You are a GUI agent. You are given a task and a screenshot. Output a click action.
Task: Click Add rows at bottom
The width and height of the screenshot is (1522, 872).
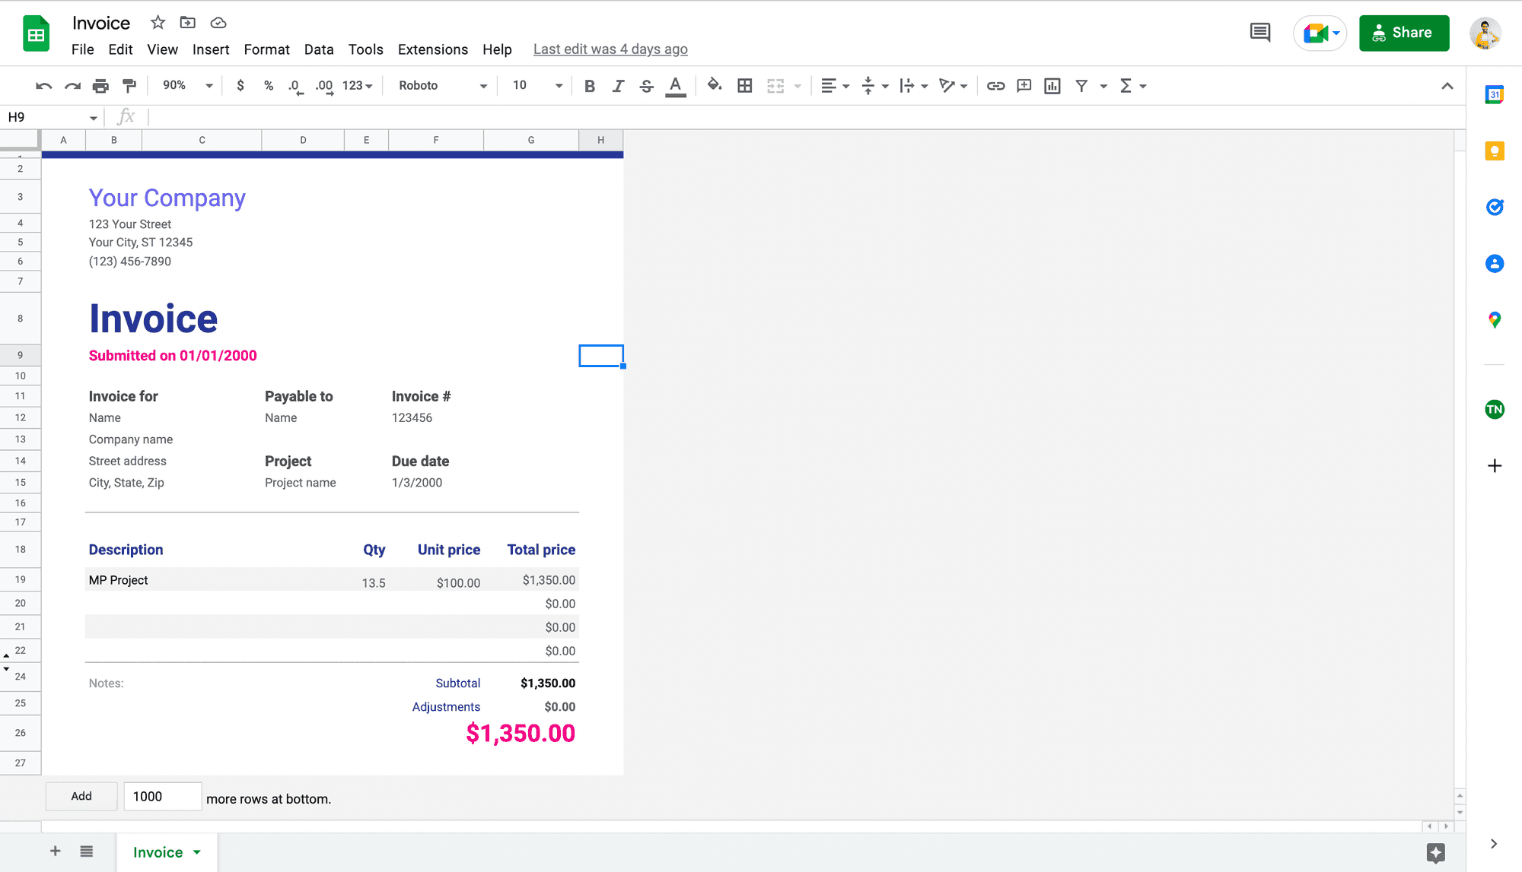(x=81, y=796)
